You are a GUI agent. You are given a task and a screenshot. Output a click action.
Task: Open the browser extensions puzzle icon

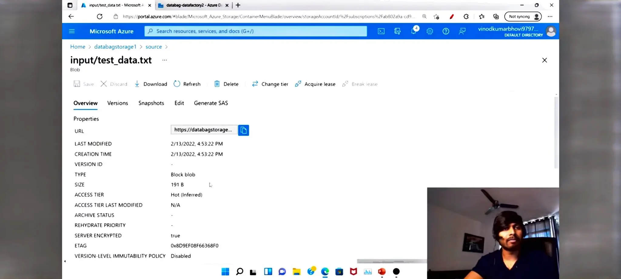pyautogui.click(x=466, y=17)
